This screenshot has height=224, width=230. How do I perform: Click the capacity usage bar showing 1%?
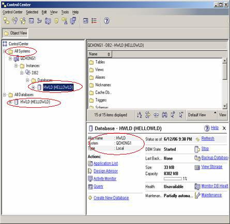[173, 178]
